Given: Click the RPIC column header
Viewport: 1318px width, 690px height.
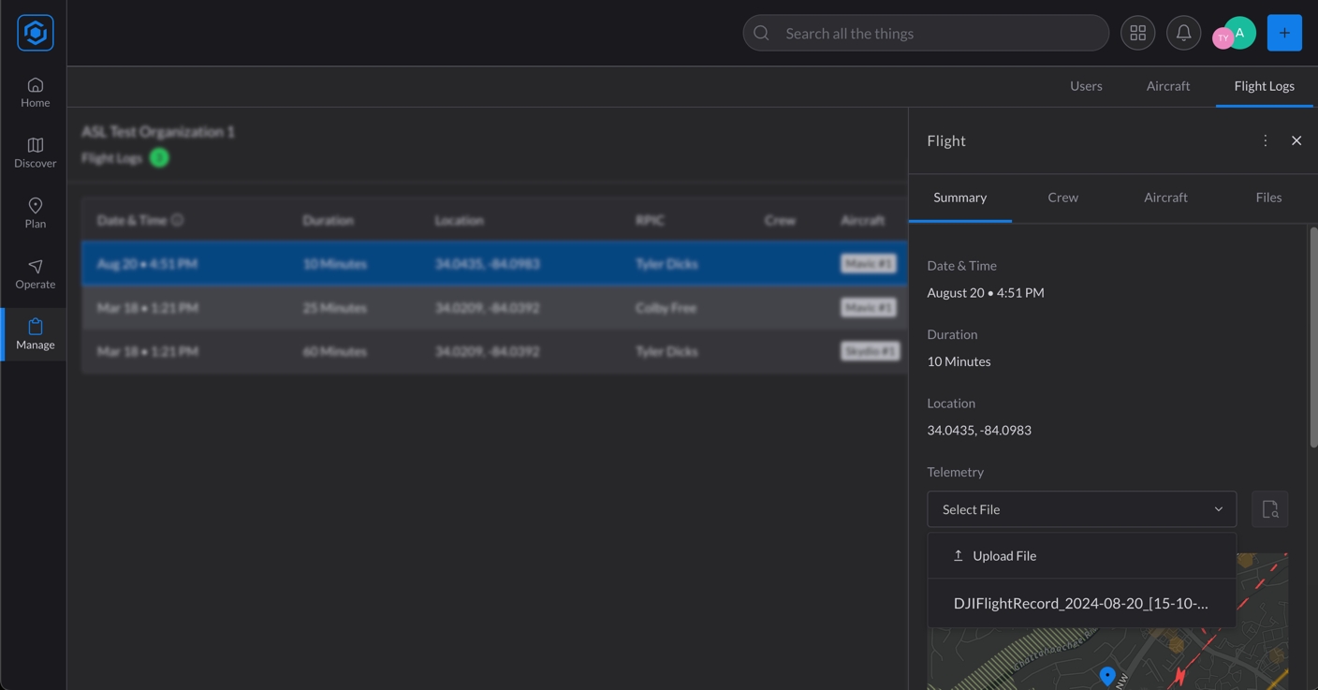Looking at the screenshot, I should click(x=650, y=220).
